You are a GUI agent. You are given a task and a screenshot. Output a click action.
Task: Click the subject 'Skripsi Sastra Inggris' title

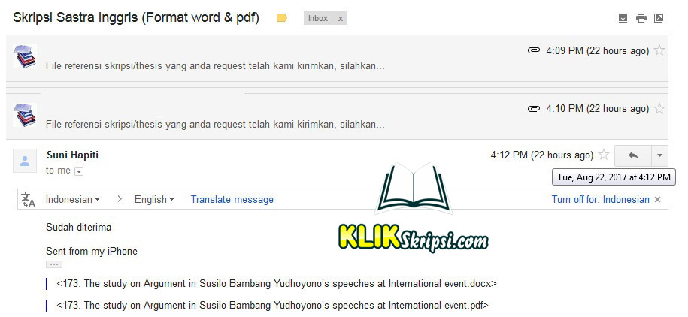point(136,18)
